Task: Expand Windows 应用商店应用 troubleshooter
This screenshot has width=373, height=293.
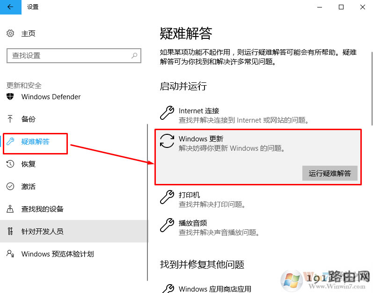Action: tap(214, 289)
